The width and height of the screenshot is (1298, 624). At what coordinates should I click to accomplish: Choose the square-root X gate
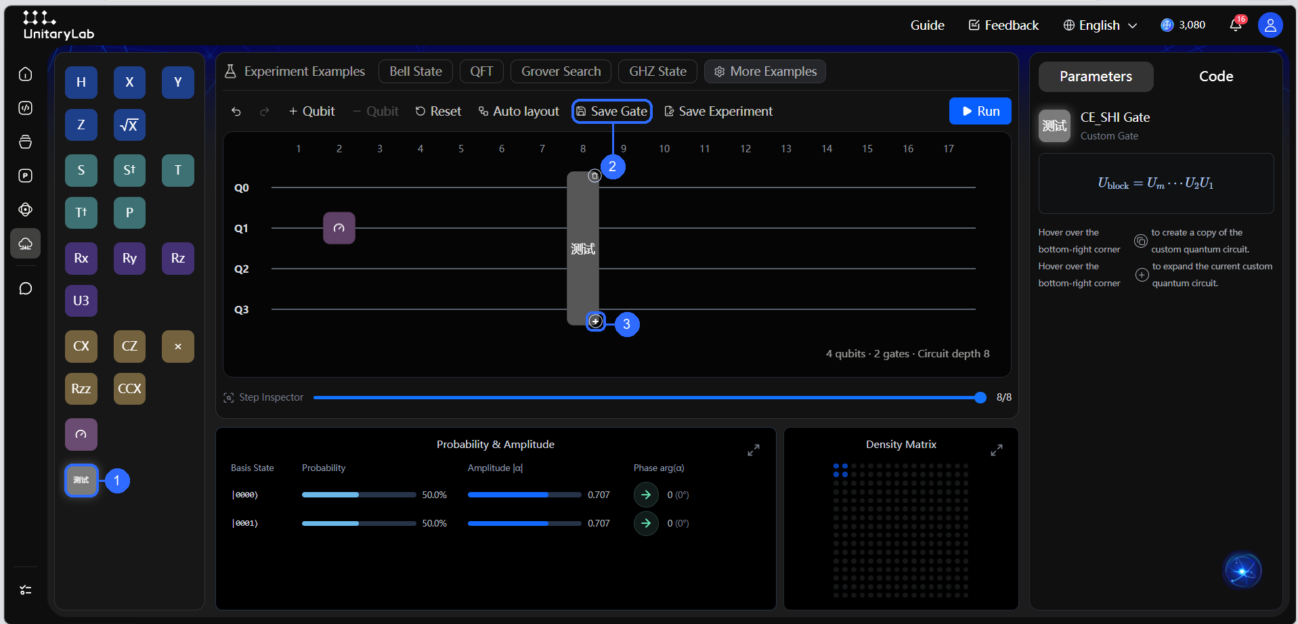pos(129,125)
